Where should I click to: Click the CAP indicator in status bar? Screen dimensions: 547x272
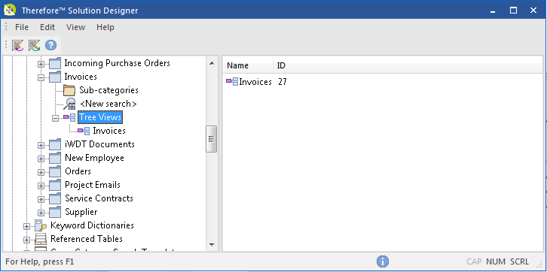(x=475, y=261)
